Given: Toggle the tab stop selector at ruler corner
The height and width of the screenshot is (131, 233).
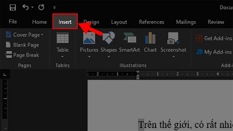Looking at the screenshot, I should [4, 75].
